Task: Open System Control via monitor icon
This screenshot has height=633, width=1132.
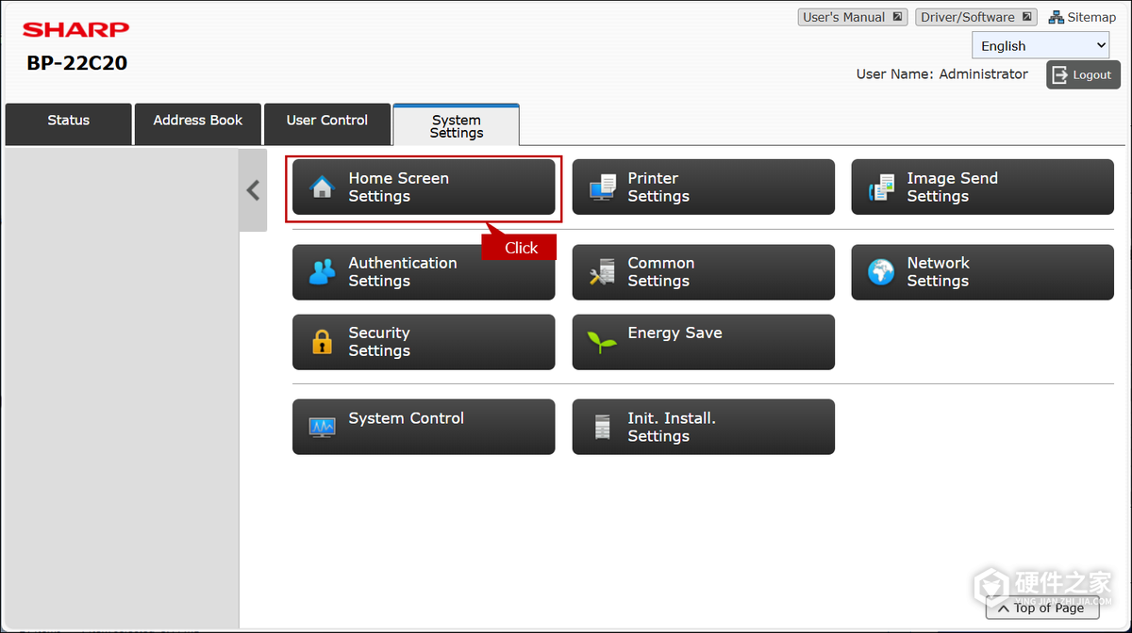Action: tap(323, 427)
